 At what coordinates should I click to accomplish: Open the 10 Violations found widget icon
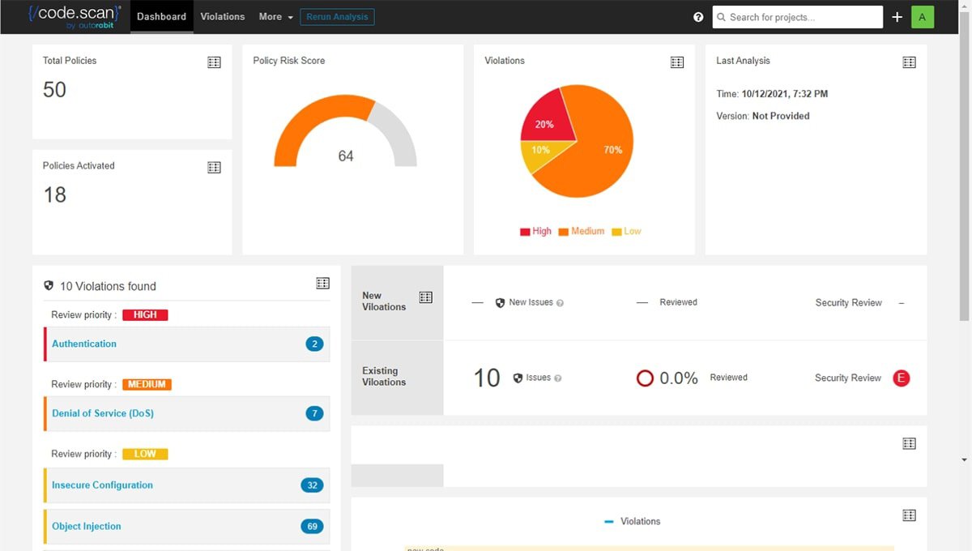click(x=322, y=283)
